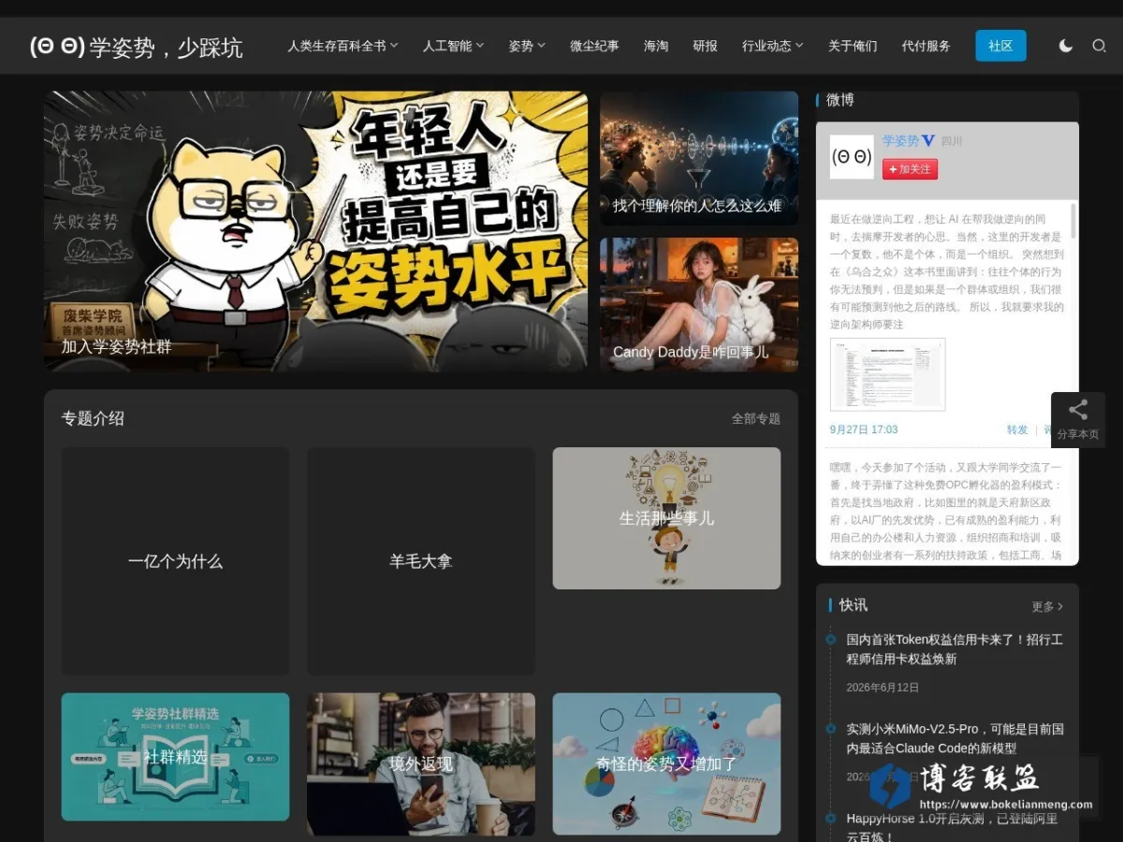Open the 奇怪的姿势又增加了 topic card
The width and height of the screenshot is (1123, 842).
point(666,763)
